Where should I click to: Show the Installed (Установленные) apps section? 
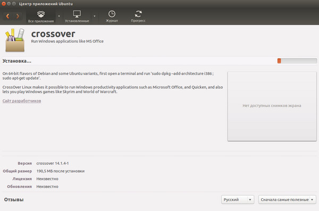pyautogui.click(x=77, y=16)
